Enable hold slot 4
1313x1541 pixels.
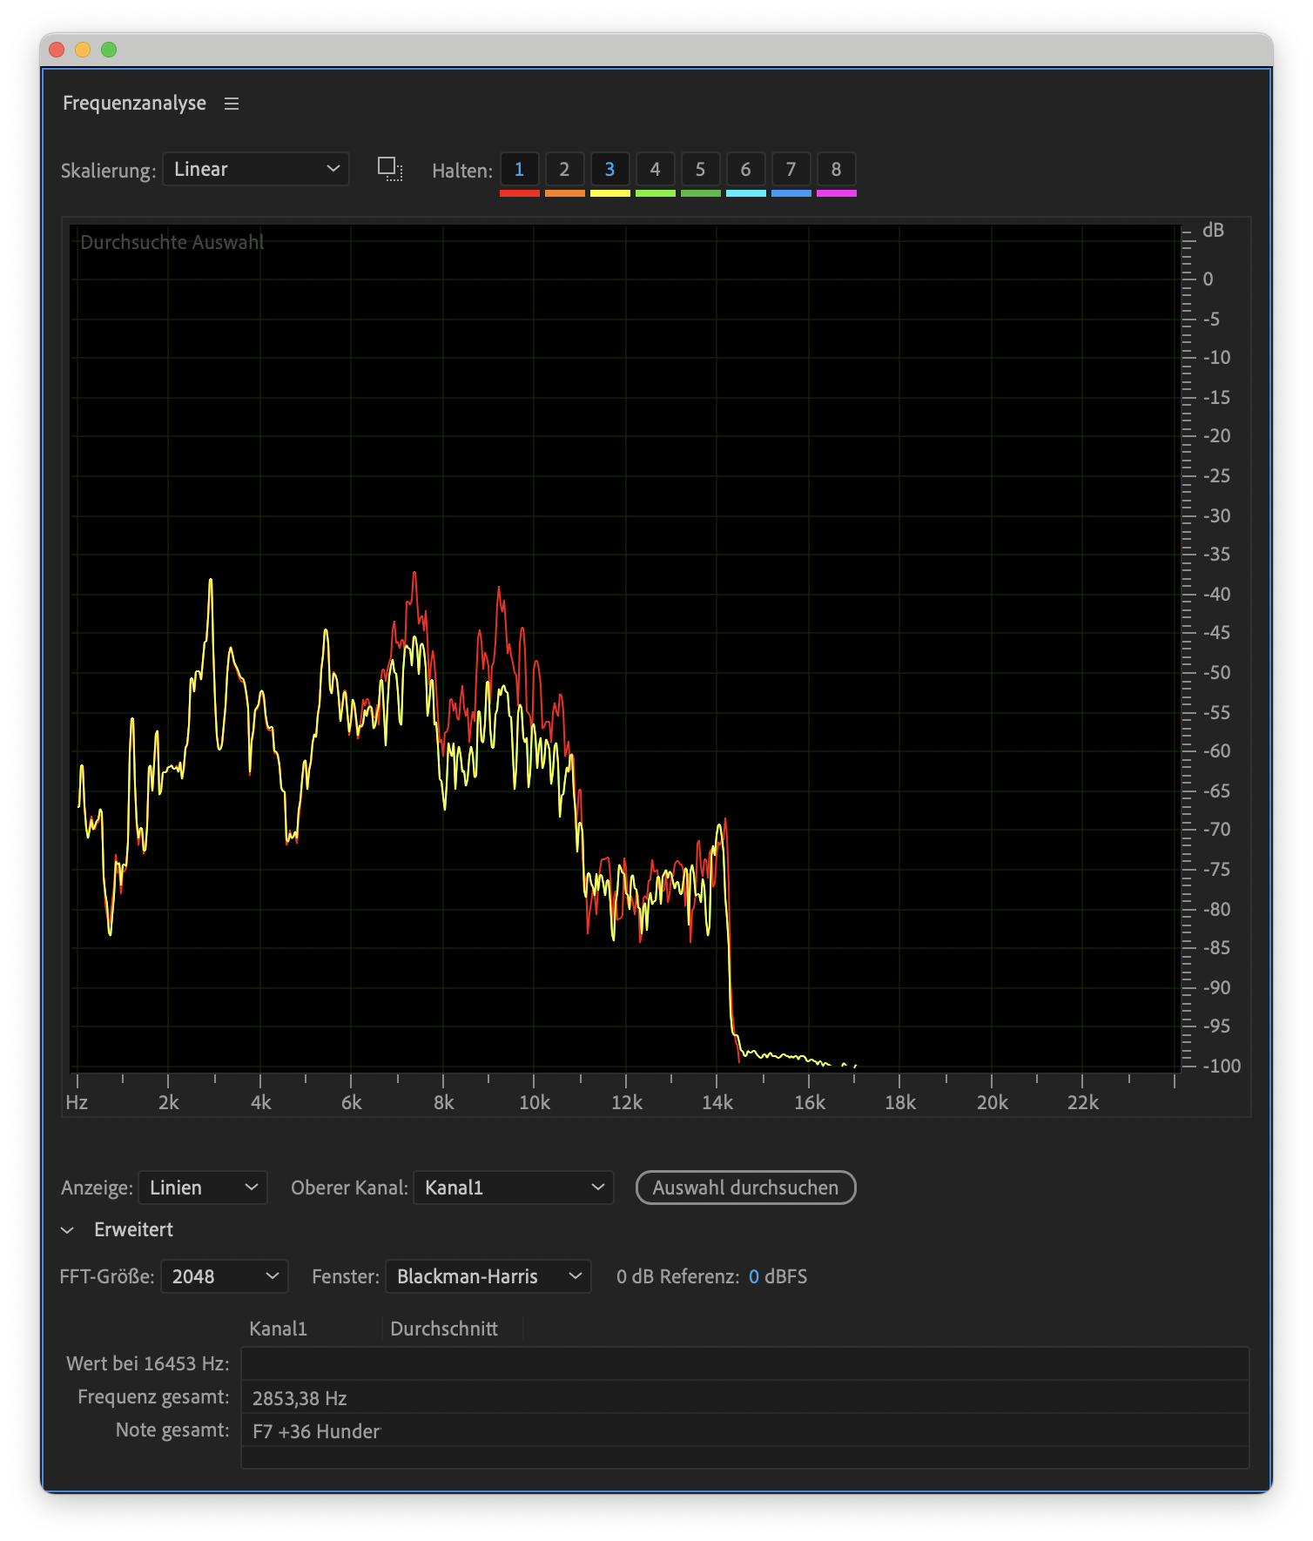[655, 169]
